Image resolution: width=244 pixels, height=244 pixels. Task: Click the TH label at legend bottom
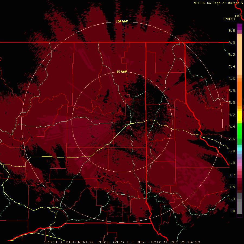(233, 211)
